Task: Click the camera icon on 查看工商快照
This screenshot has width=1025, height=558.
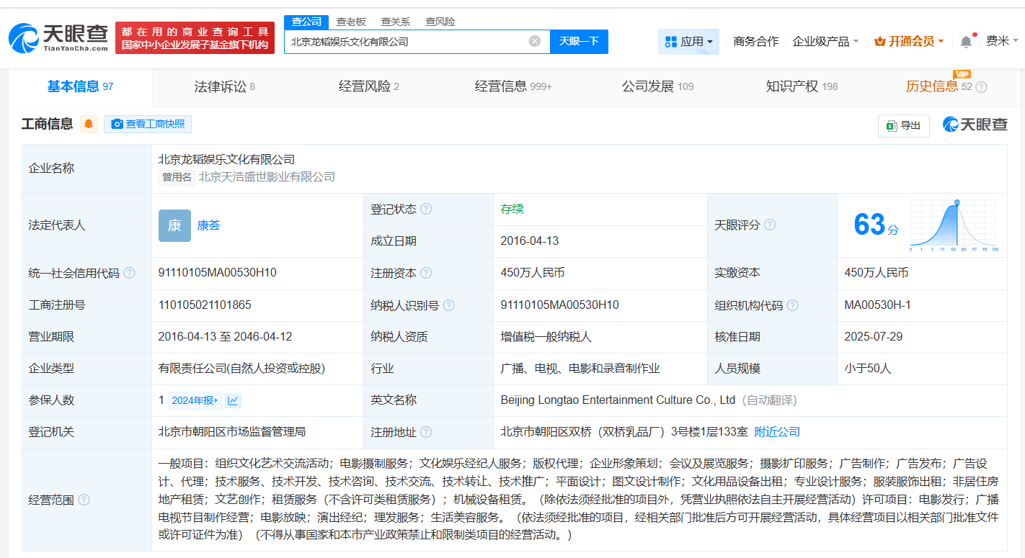Action: (117, 124)
